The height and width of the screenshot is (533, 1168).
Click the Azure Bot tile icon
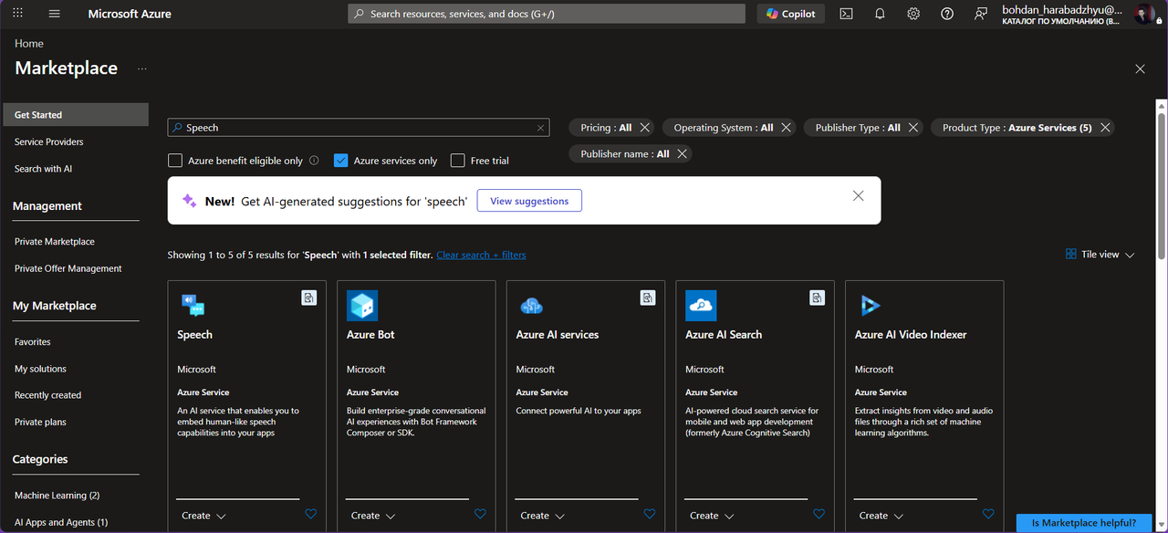[x=362, y=306]
